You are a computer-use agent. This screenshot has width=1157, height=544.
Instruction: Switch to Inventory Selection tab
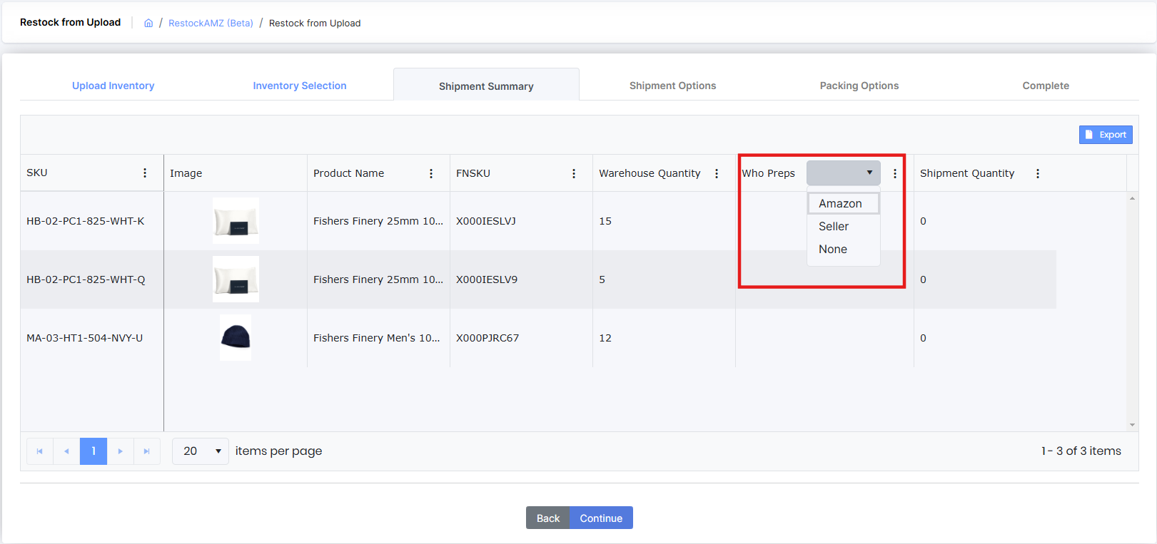point(300,86)
